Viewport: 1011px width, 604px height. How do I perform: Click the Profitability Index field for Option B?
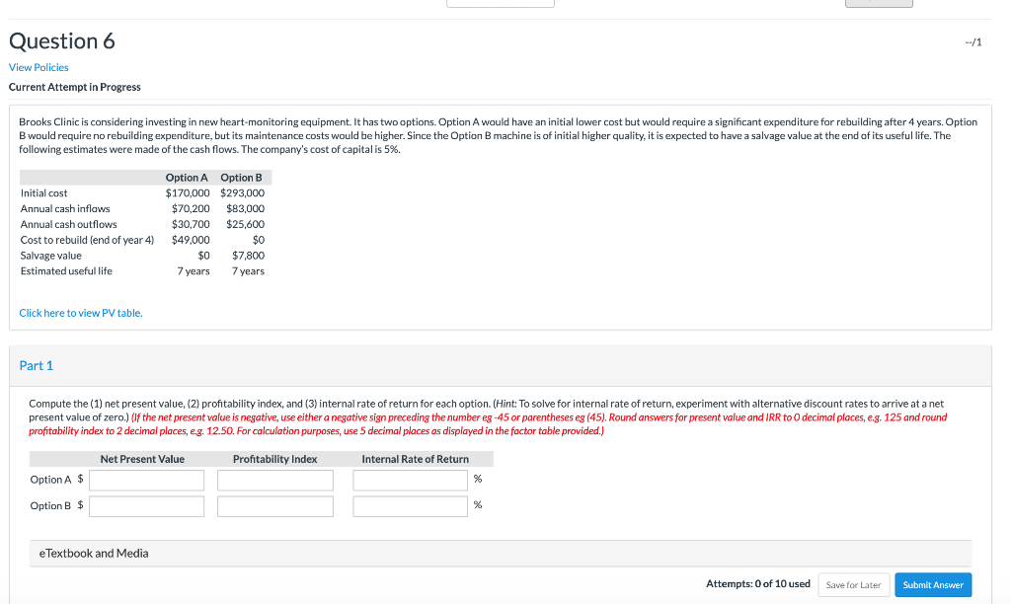274,505
